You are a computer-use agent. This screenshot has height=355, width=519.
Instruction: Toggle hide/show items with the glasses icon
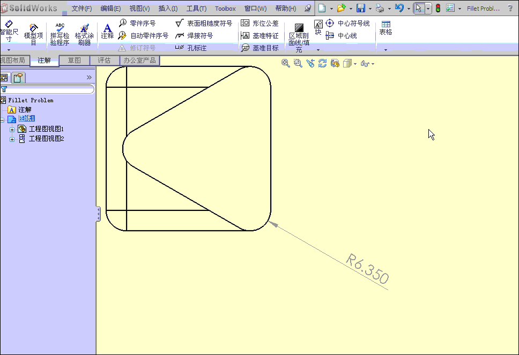point(364,63)
